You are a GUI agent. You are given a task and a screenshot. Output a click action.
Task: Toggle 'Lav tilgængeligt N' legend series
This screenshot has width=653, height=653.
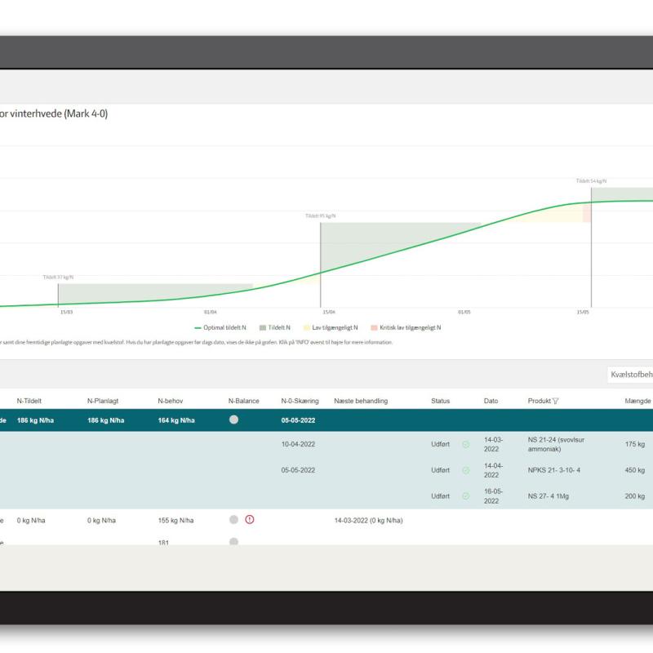coord(331,328)
